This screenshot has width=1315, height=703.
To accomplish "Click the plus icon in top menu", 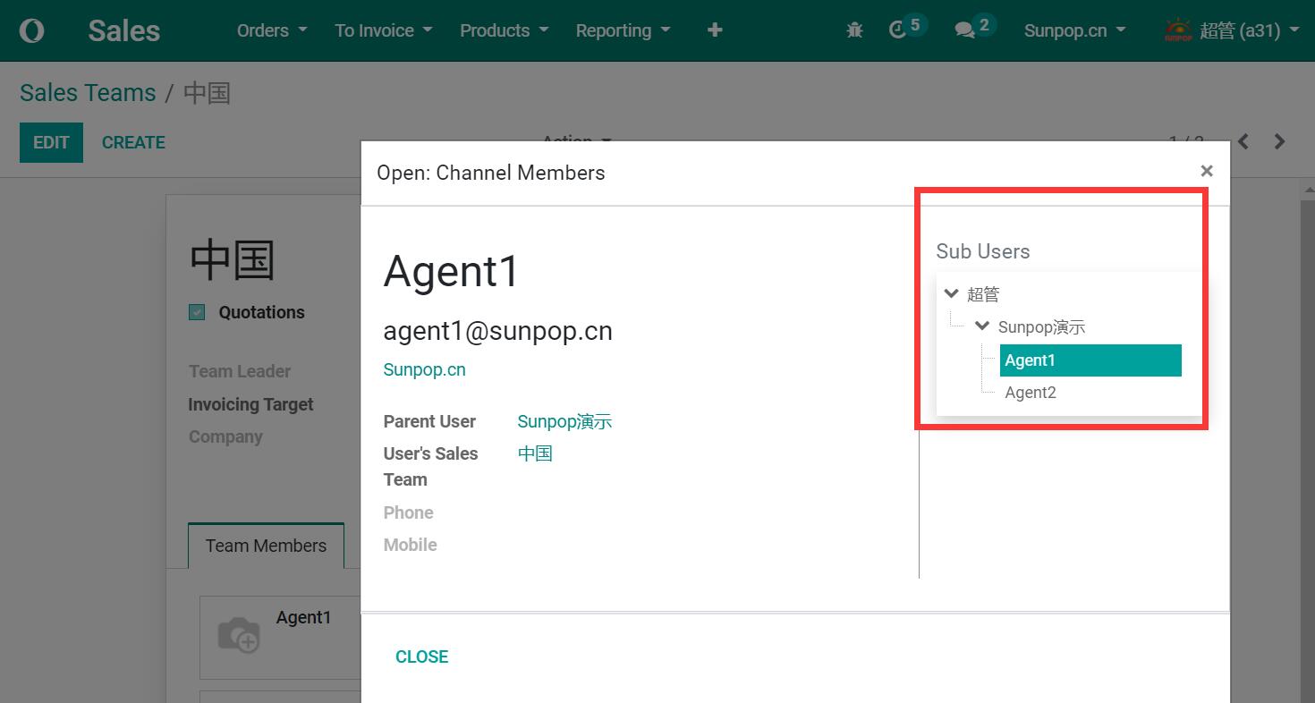I will (715, 30).
